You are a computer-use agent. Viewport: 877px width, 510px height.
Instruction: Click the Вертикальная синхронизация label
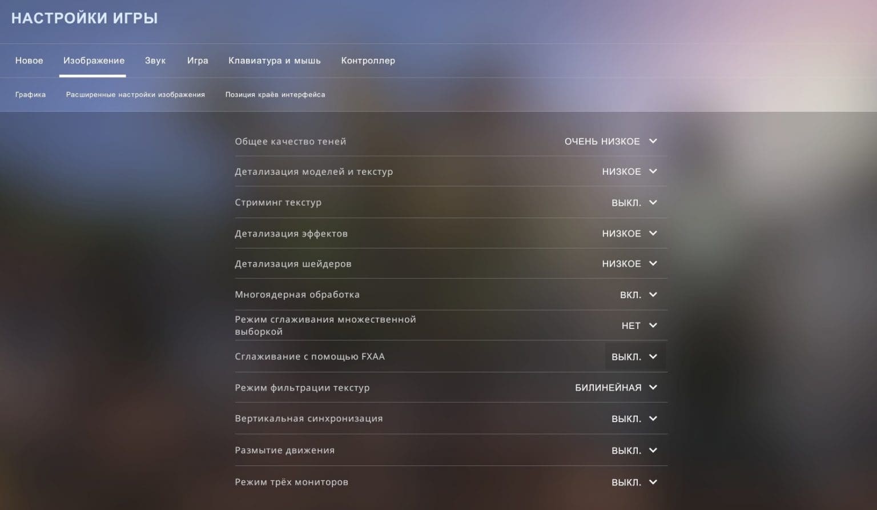pos(309,419)
